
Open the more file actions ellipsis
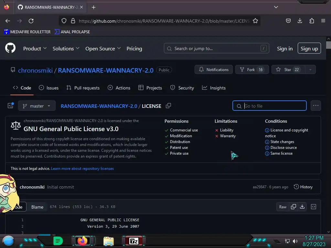tap(315, 106)
